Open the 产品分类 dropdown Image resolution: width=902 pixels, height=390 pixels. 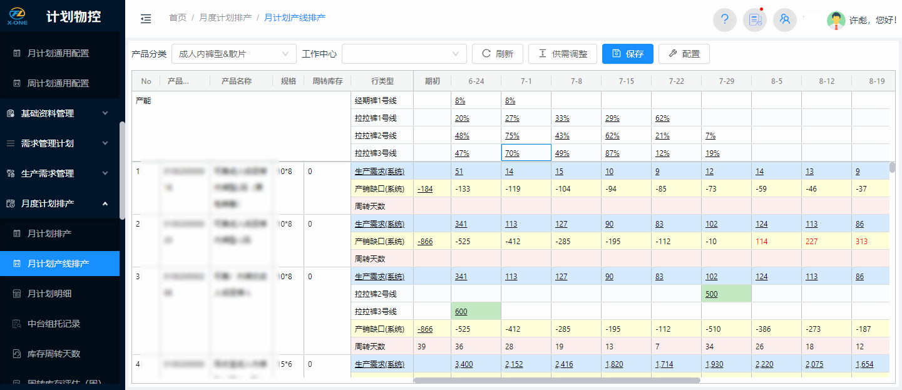233,54
